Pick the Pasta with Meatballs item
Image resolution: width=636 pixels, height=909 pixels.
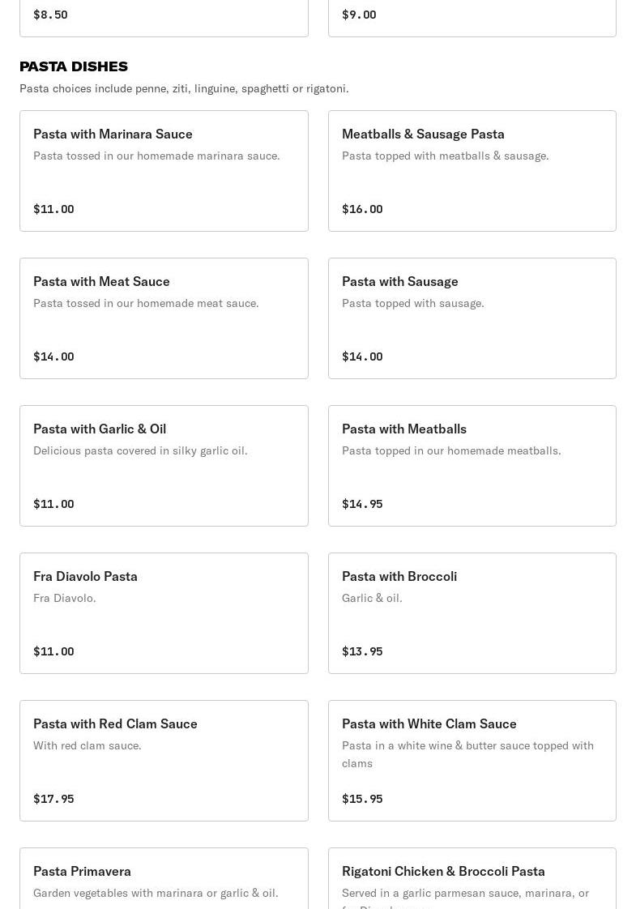(x=472, y=466)
